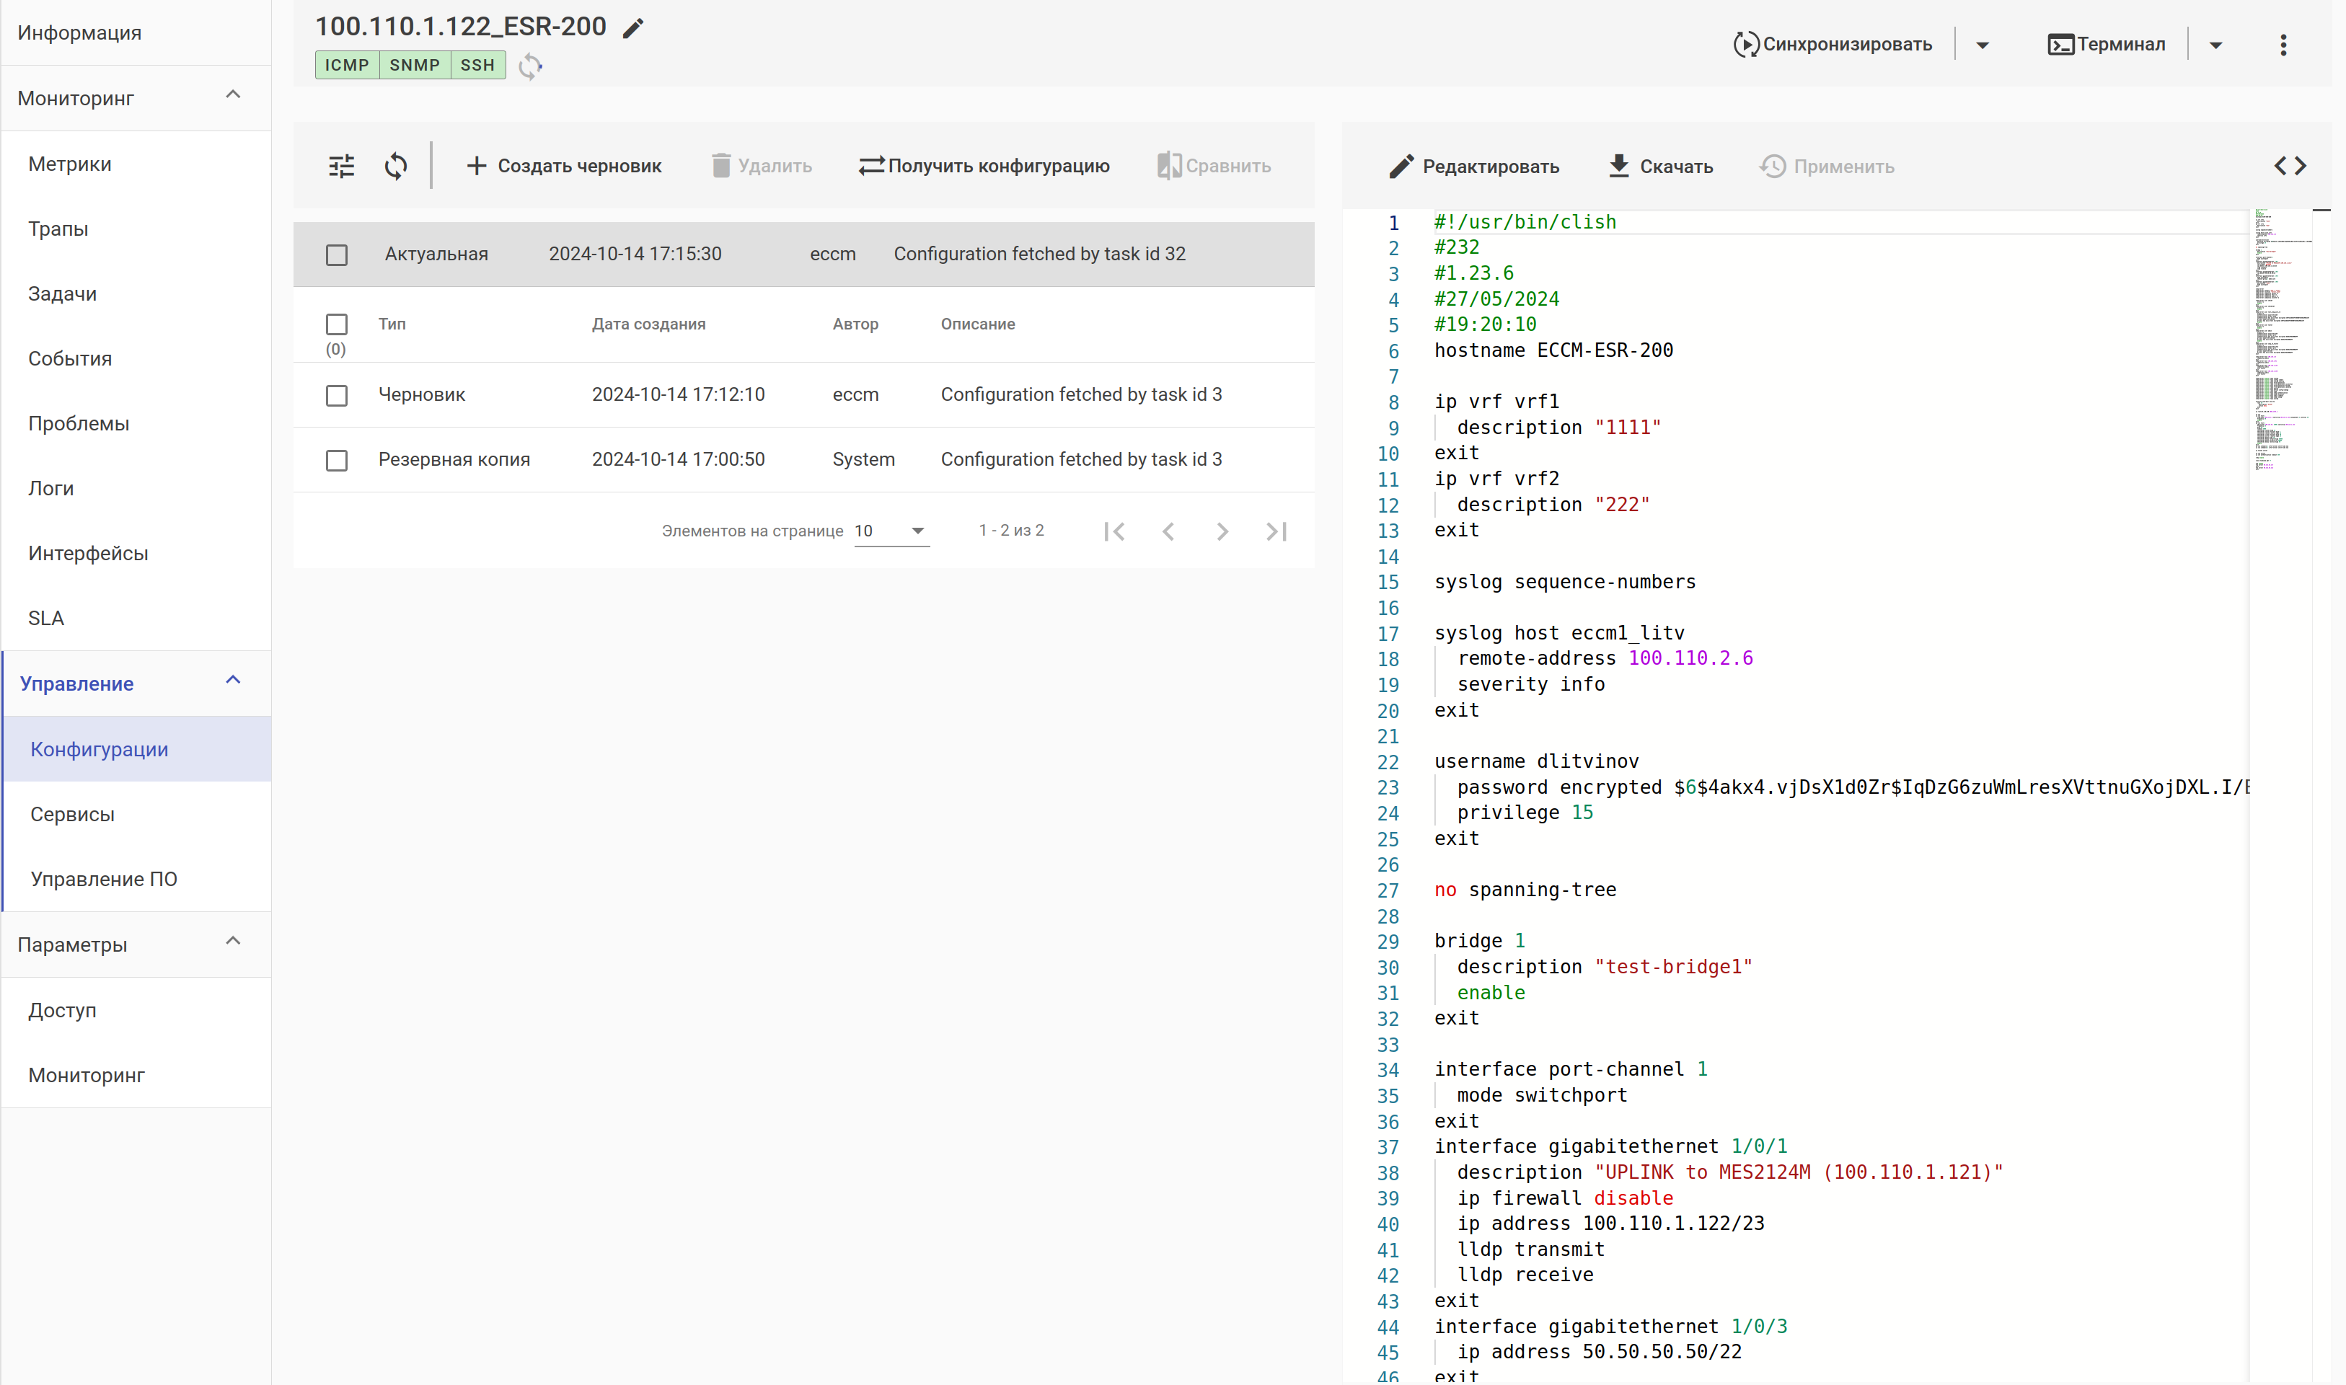Go to the last page of the list
The width and height of the screenshot is (2346, 1385).
(x=1276, y=531)
